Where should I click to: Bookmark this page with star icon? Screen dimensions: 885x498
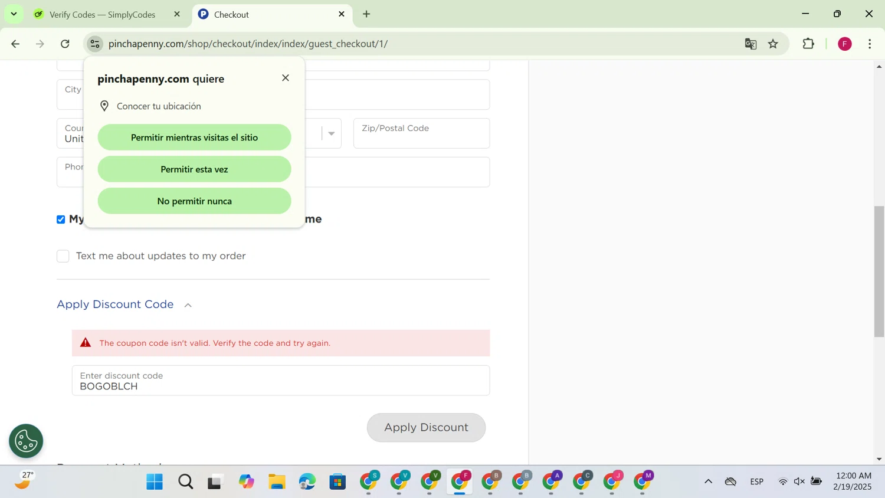point(773,44)
